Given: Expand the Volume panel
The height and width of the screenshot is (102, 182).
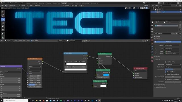Looking at the screenshot, I should (158, 57).
